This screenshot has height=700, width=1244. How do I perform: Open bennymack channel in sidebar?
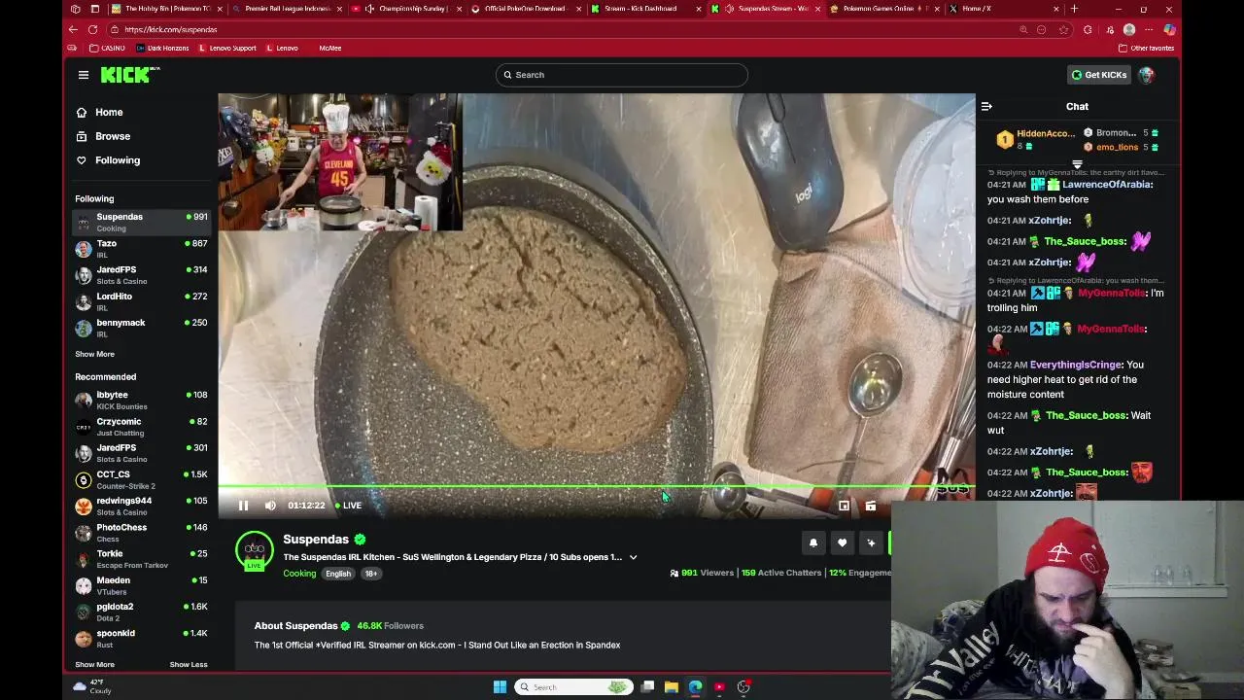tap(142, 329)
